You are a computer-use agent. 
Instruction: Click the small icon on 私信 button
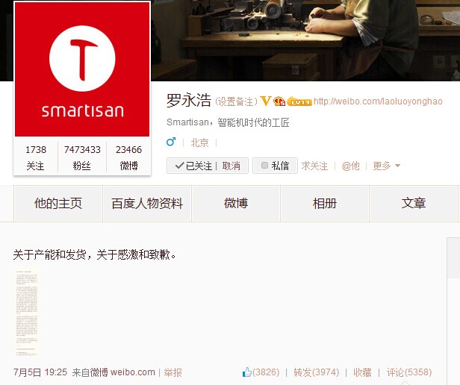pos(264,166)
